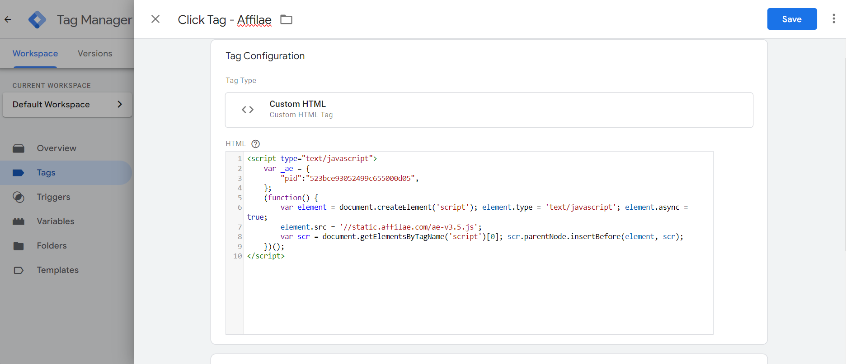Viewport: 846px width, 364px height.
Task: Click the Tags icon in sidebar
Action: click(x=19, y=173)
